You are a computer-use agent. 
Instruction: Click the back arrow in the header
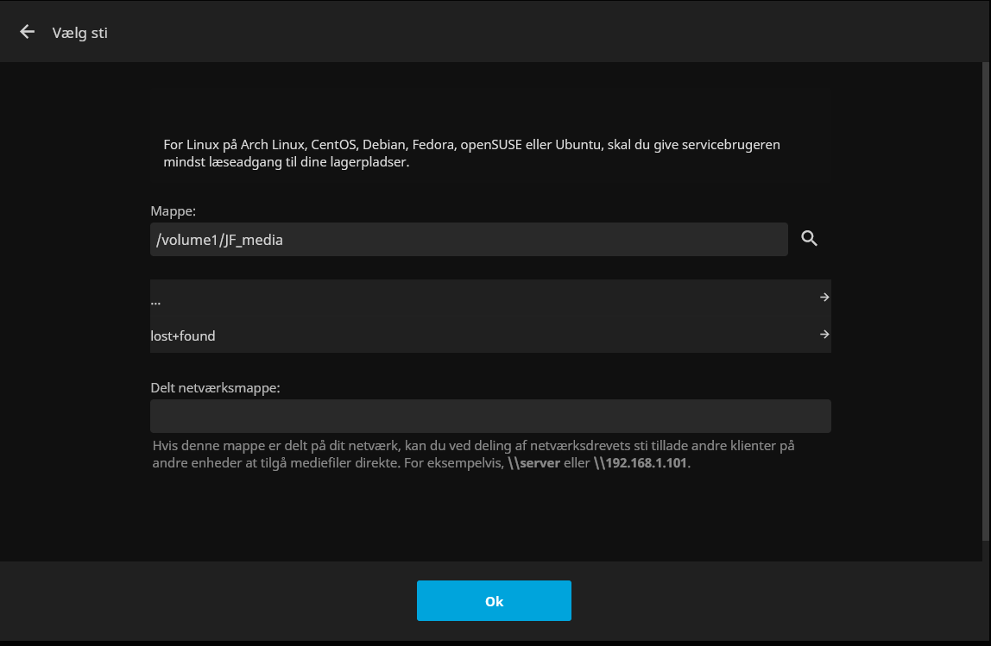click(x=28, y=32)
